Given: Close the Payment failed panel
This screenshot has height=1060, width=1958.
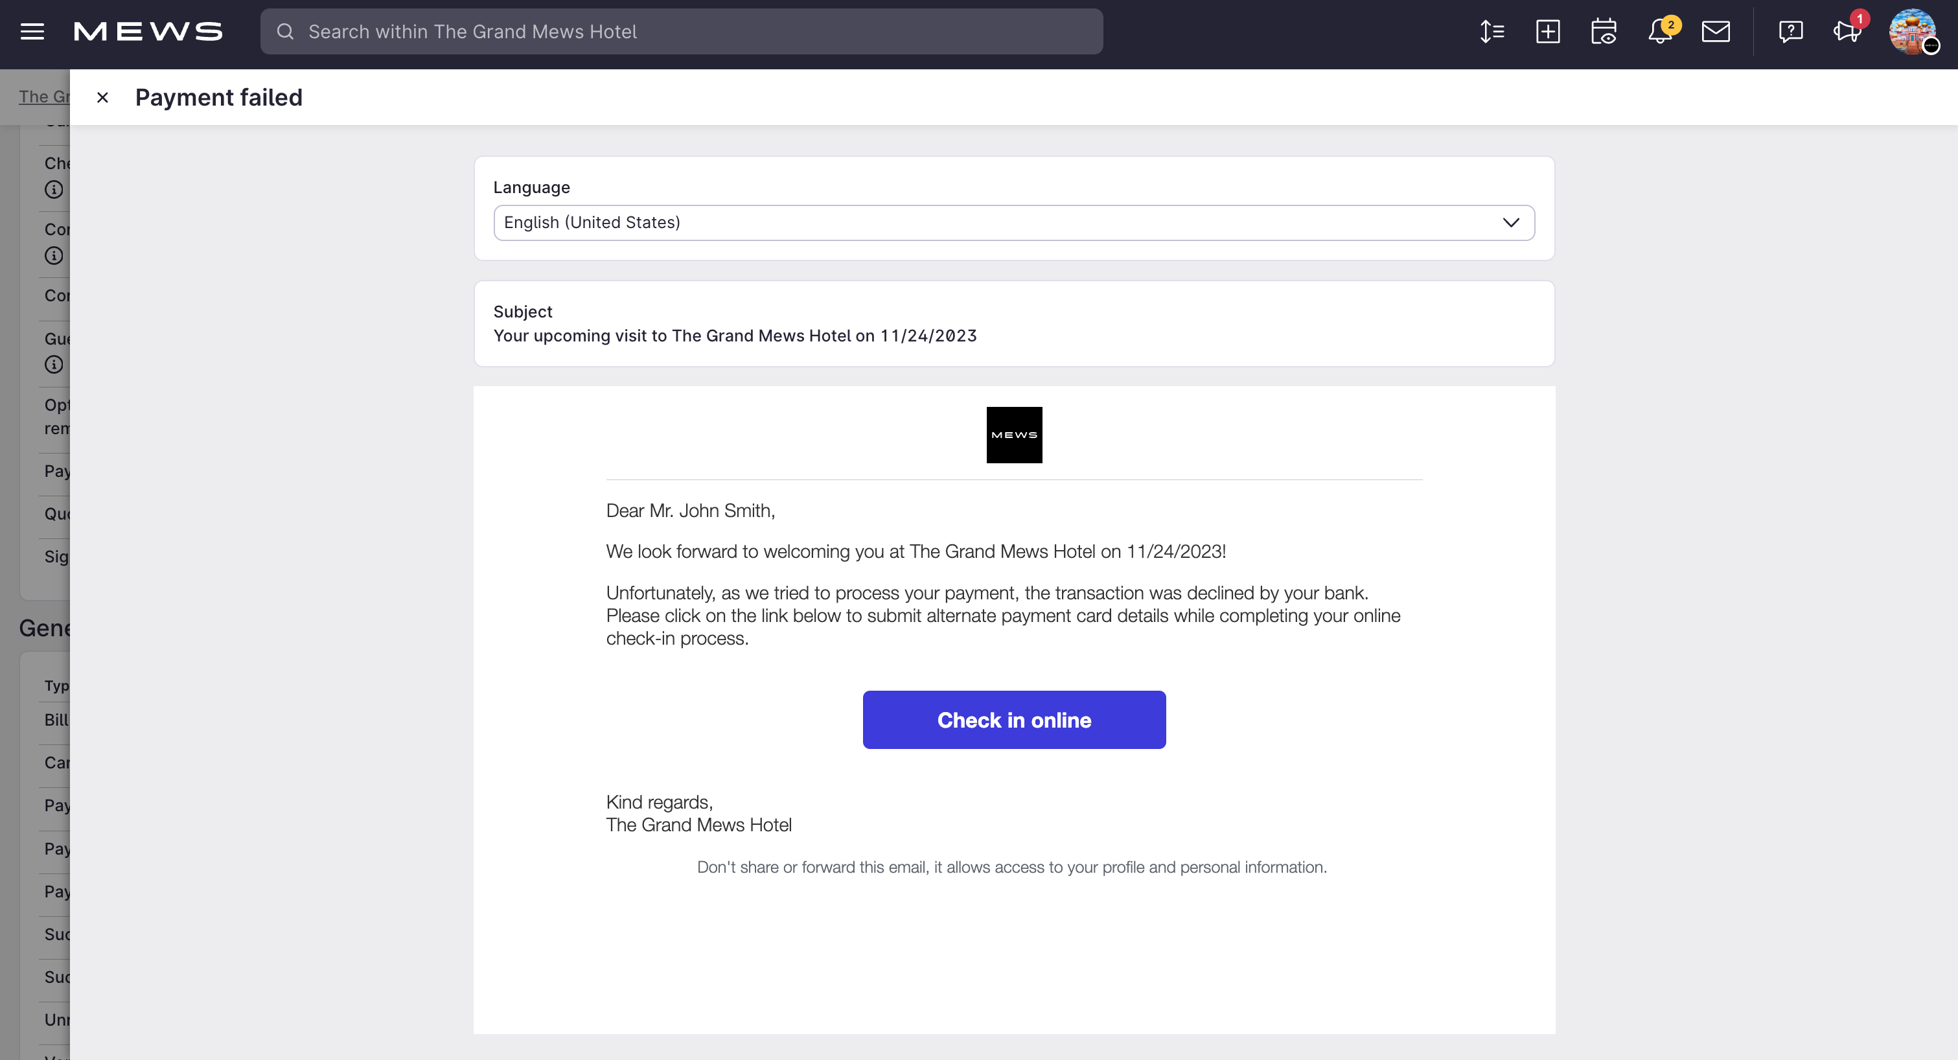Looking at the screenshot, I should pos(102,97).
